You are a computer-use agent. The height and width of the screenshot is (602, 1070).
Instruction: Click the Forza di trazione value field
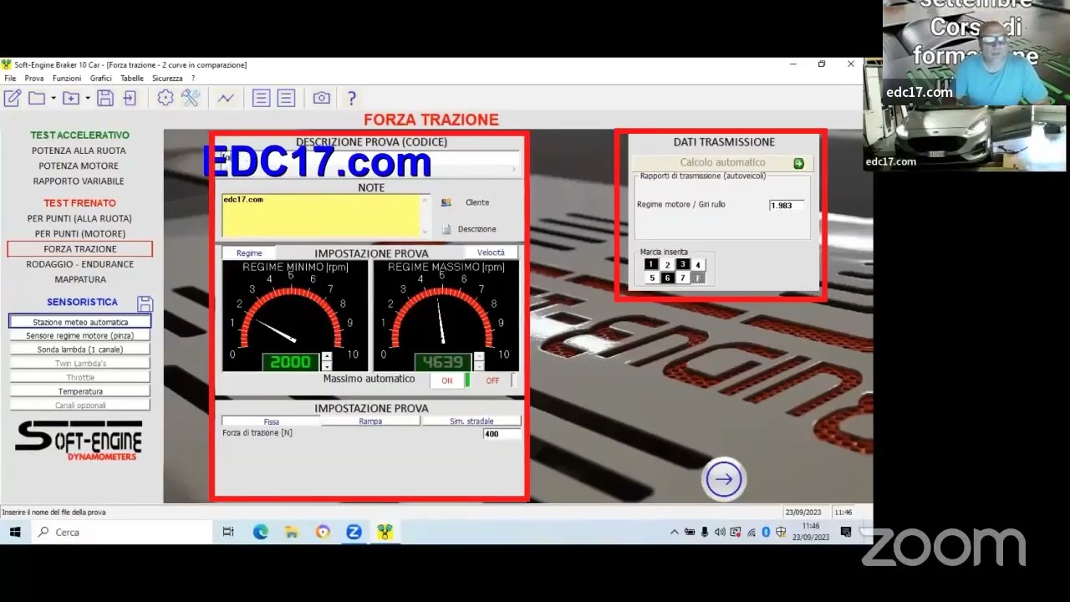[x=502, y=434]
